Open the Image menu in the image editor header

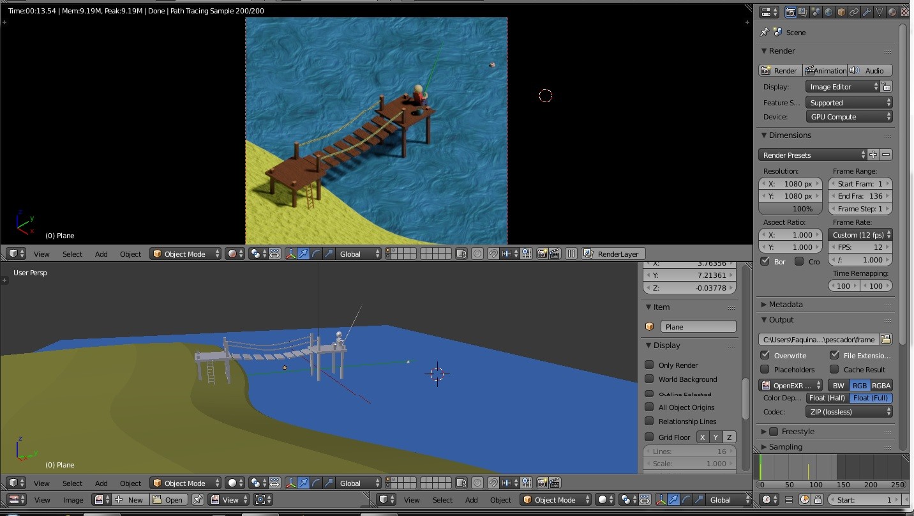73,499
